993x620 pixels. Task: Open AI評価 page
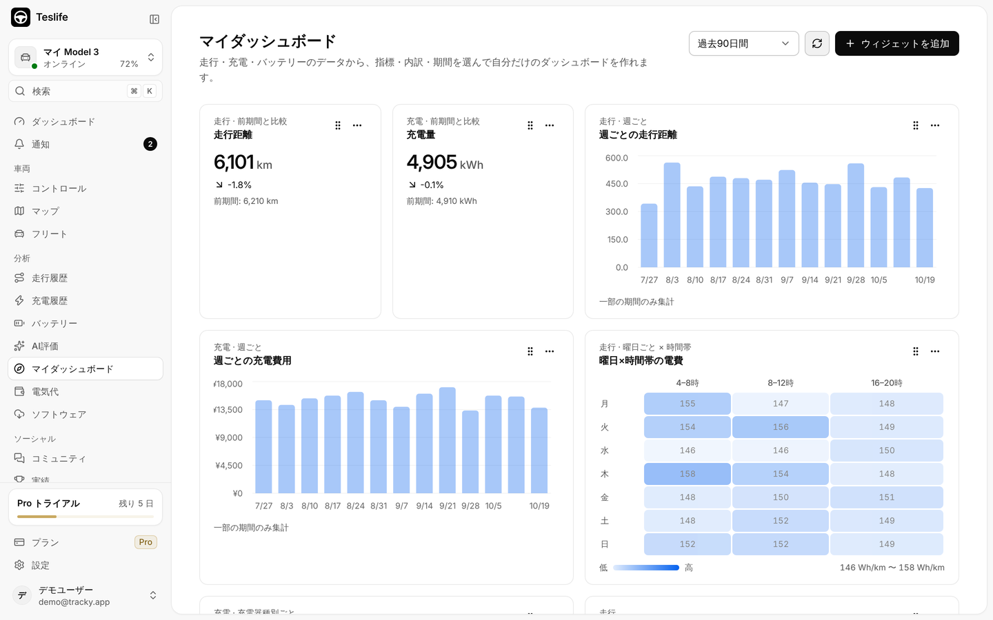click(x=86, y=346)
